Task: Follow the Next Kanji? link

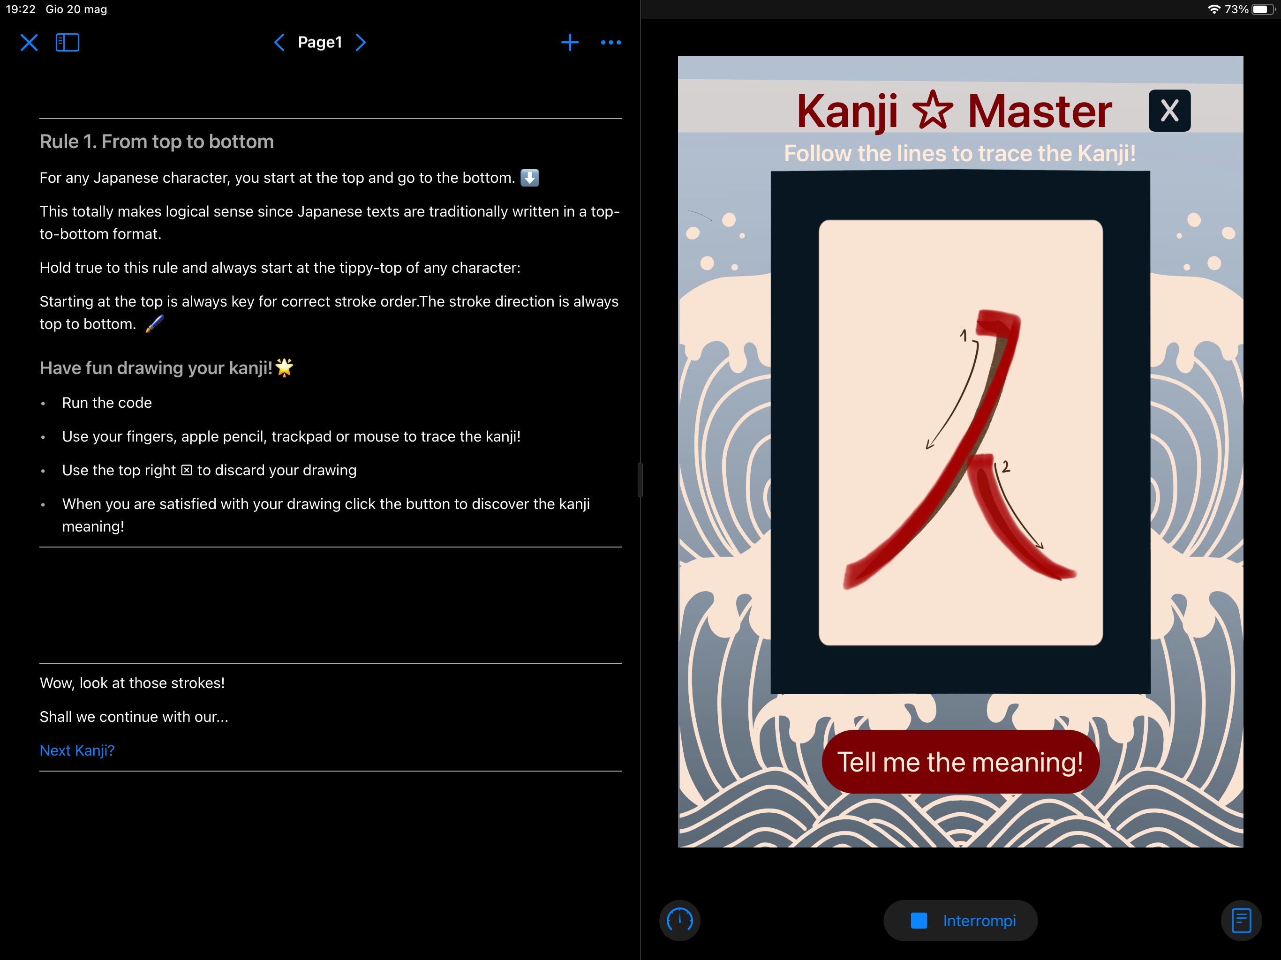Action: 77,750
